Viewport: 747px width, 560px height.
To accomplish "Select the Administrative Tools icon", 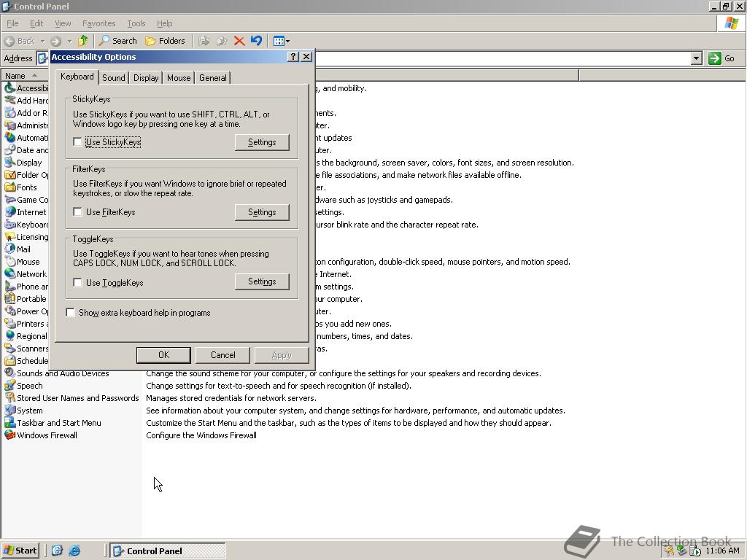I will (10, 125).
